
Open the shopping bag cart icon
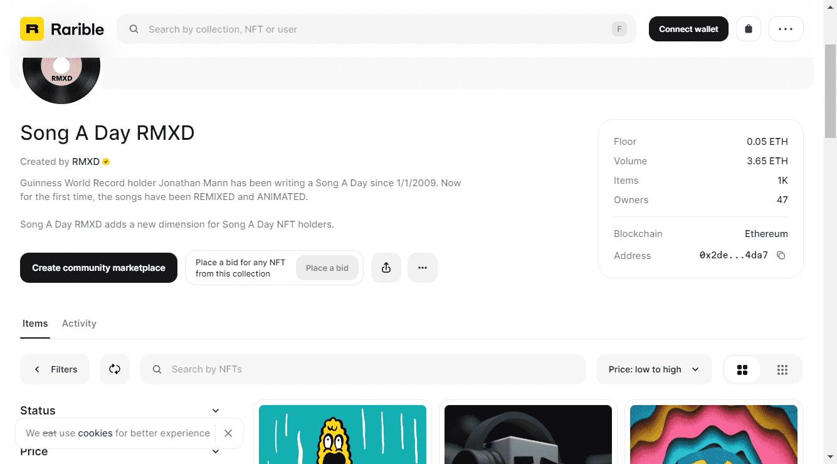[x=748, y=29]
